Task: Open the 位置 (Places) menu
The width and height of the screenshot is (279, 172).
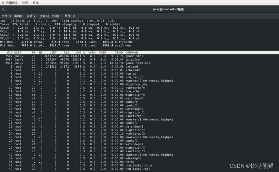Action: pos(25,3)
